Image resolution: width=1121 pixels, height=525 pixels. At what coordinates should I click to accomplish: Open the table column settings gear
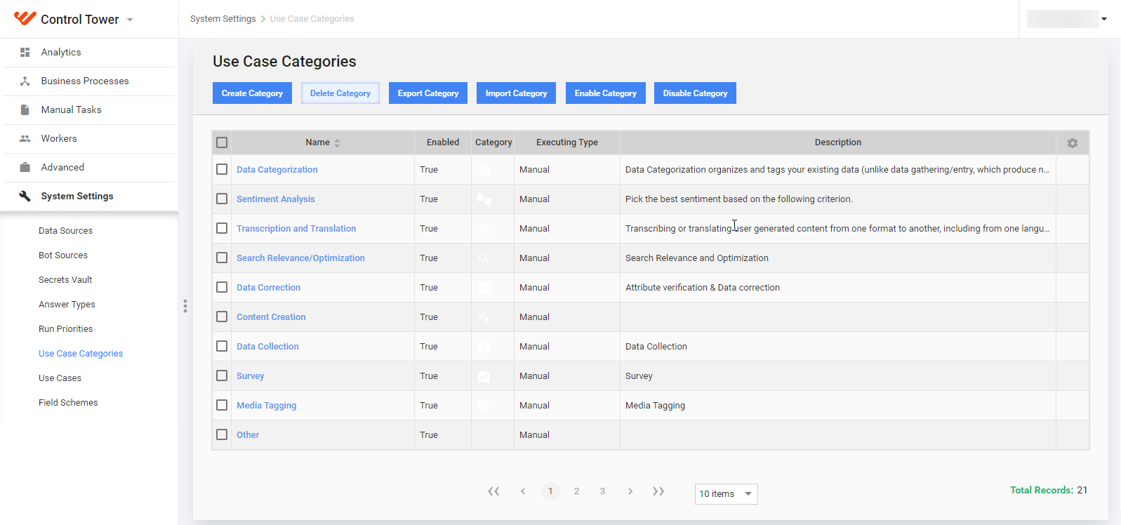(1073, 143)
